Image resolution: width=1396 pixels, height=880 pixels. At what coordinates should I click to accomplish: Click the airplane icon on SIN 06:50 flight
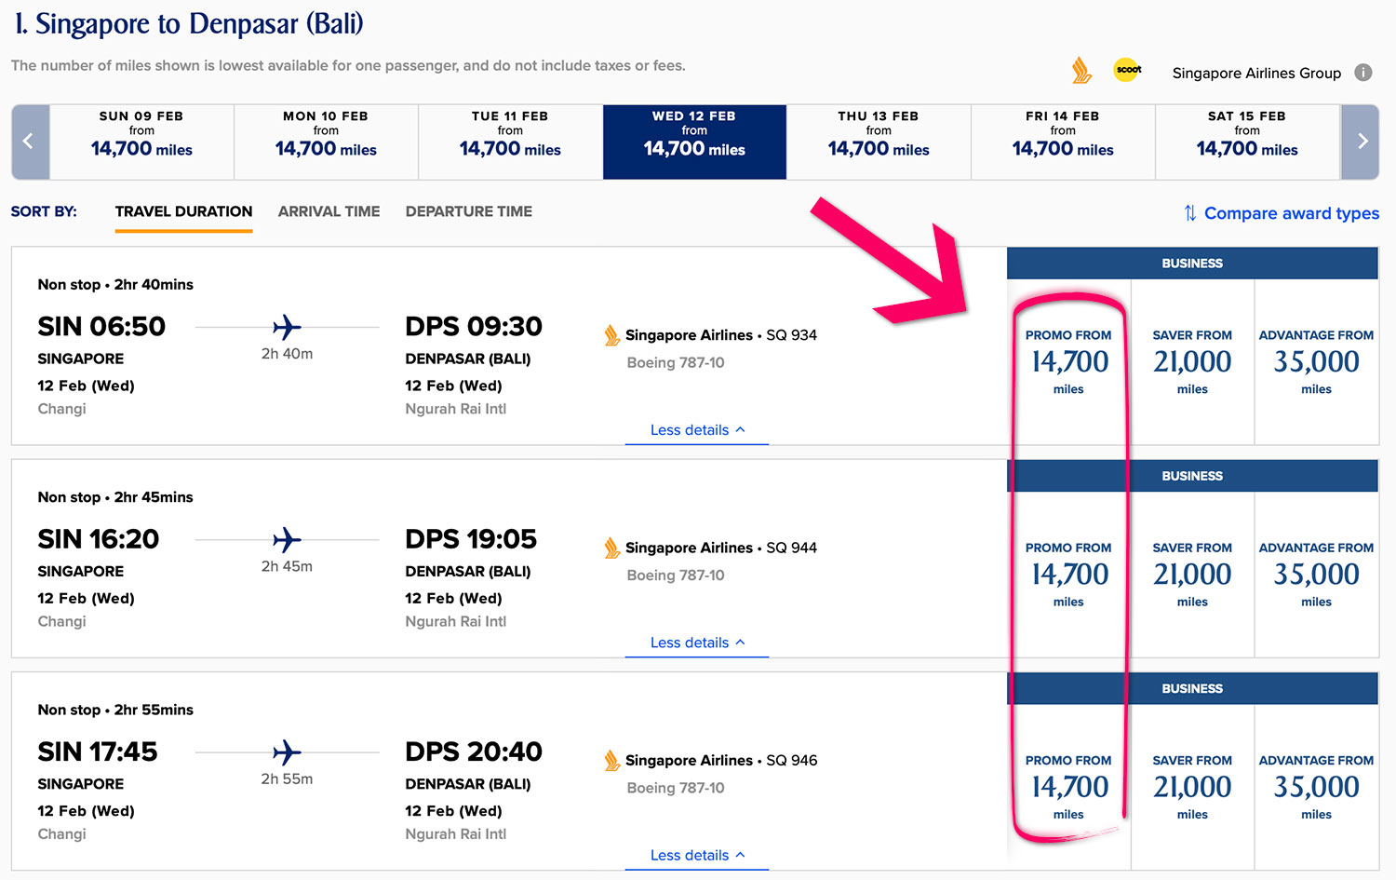coord(287,327)
